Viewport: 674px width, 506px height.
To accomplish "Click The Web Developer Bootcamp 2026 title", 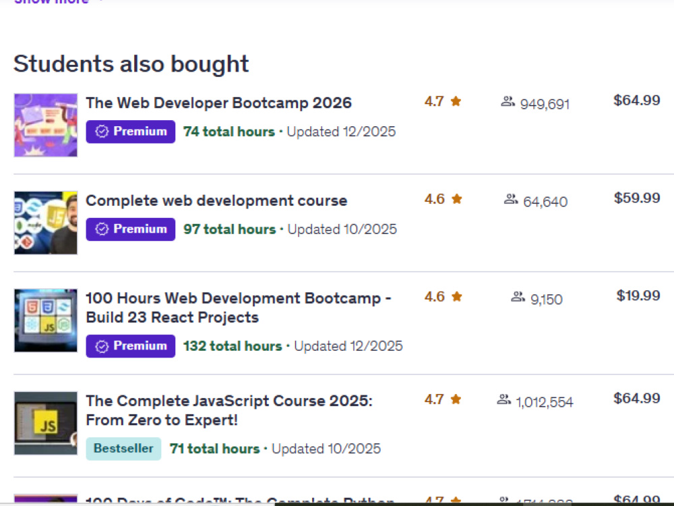I will 218,103.
